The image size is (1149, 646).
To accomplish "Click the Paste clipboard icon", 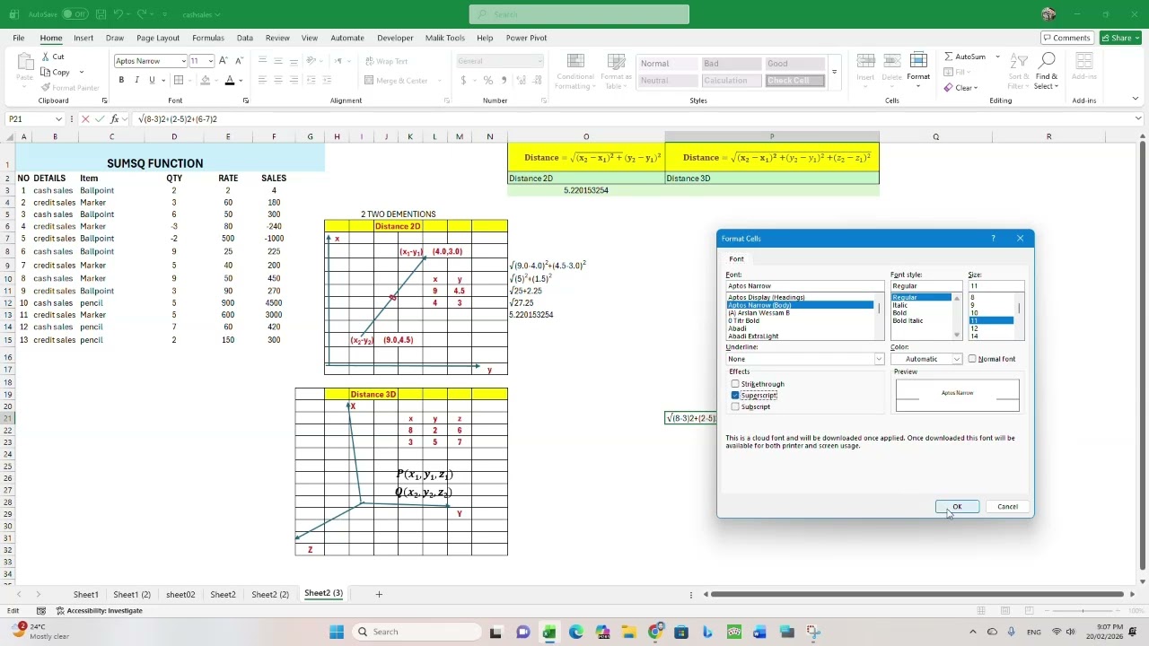I will coord(24,61).
